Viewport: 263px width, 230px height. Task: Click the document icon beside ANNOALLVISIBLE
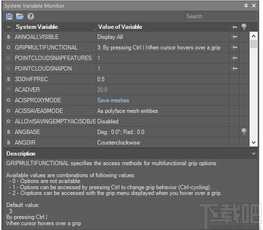[9, 37]
